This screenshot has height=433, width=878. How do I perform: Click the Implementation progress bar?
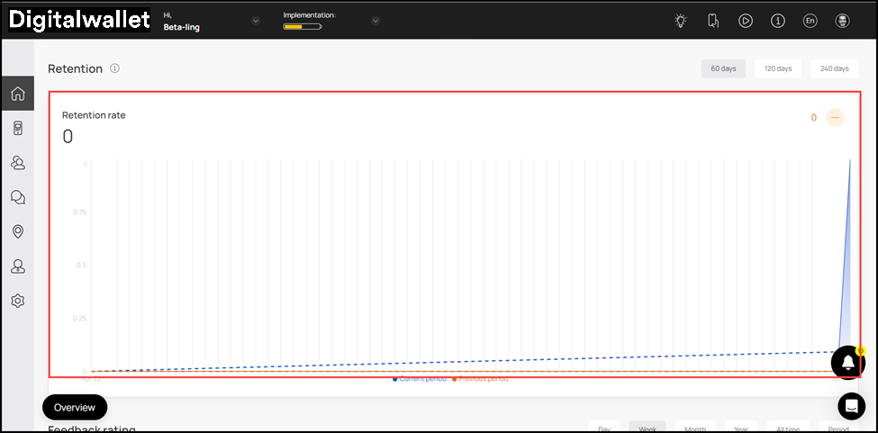point(302,27)
